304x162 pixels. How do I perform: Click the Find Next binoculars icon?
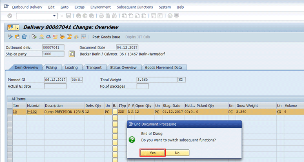pos(114,16)
